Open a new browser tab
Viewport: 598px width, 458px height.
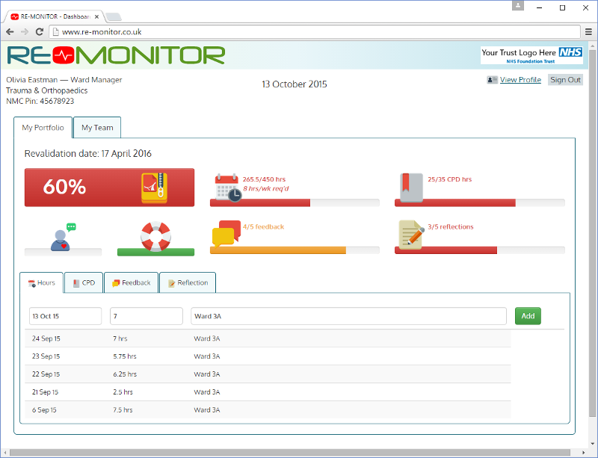(114, 16)
